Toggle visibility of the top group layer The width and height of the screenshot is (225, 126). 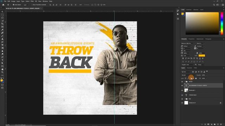pyautogui.click(x=182, y=82)
